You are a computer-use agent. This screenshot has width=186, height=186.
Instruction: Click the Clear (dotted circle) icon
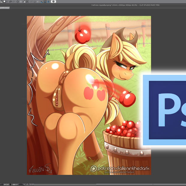(x=18, y=1)
